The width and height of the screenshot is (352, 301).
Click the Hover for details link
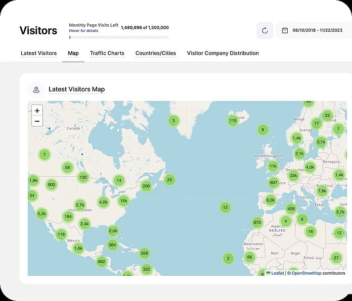point(83,31)
